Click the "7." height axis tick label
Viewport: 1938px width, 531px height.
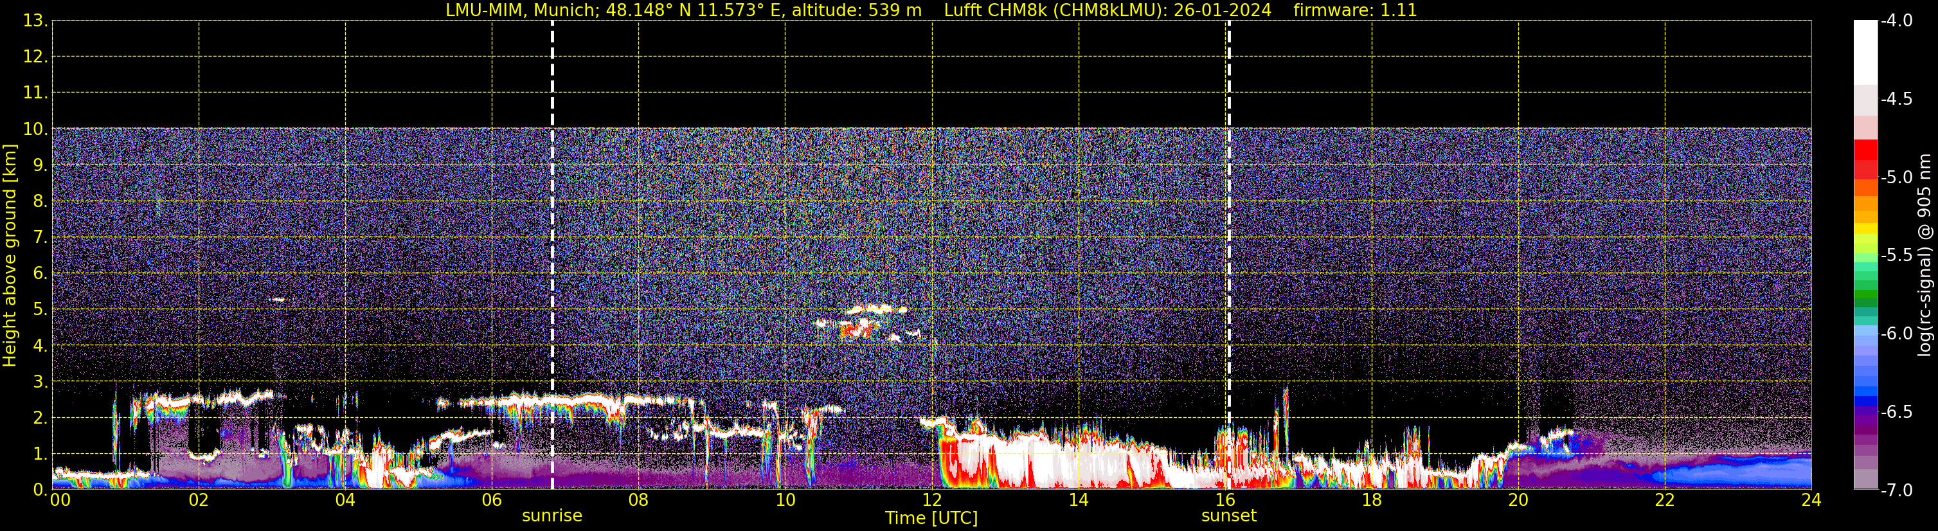point(40,238)
